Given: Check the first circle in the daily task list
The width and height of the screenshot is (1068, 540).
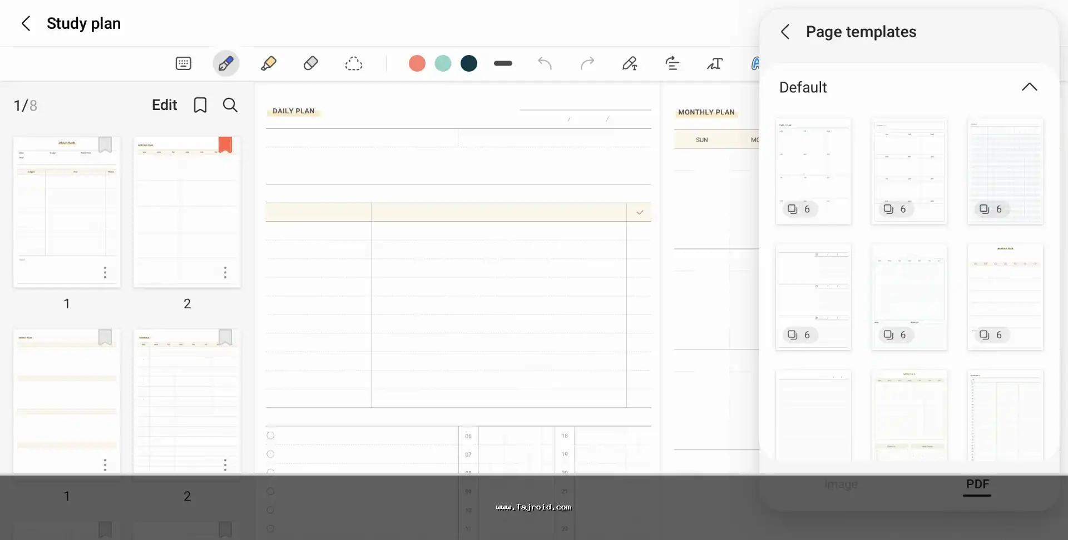Looking at the screenshot, I should pyautogui.click(x=270, y=436).
